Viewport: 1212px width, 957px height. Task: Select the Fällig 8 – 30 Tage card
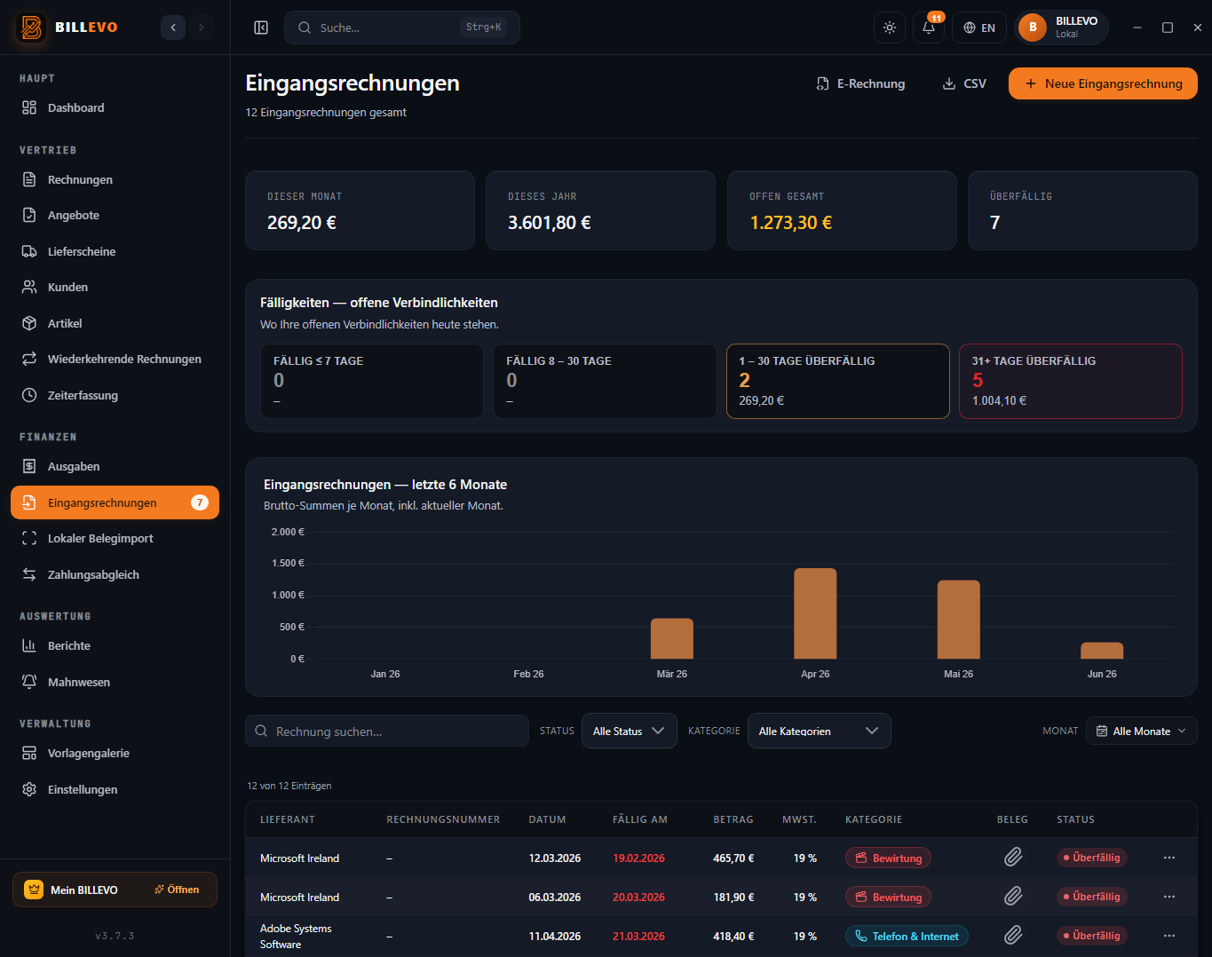click(605, 381)
